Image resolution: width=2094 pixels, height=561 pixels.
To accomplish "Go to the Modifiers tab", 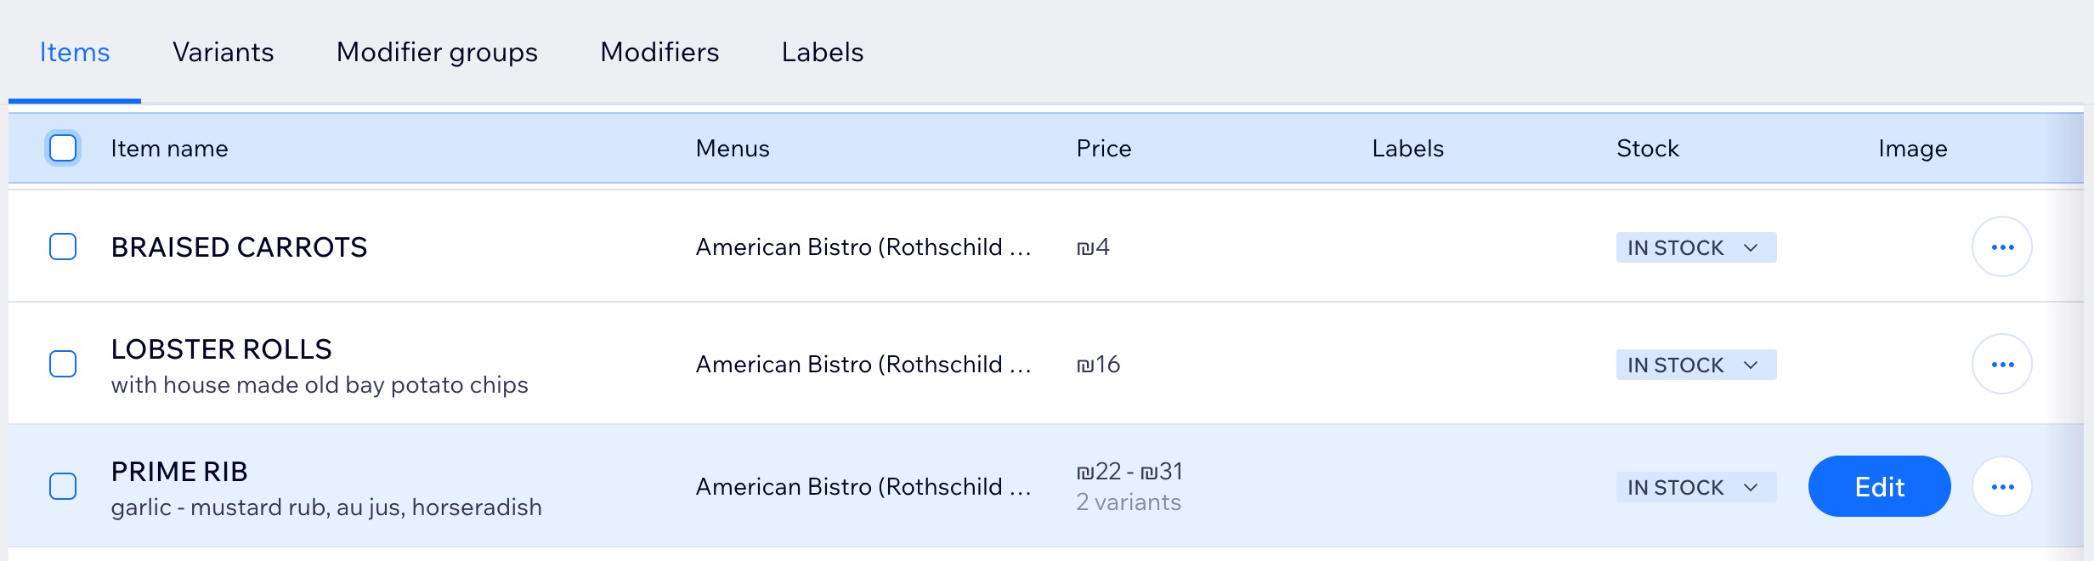I will pyautogui.click(x=659, y=53).
